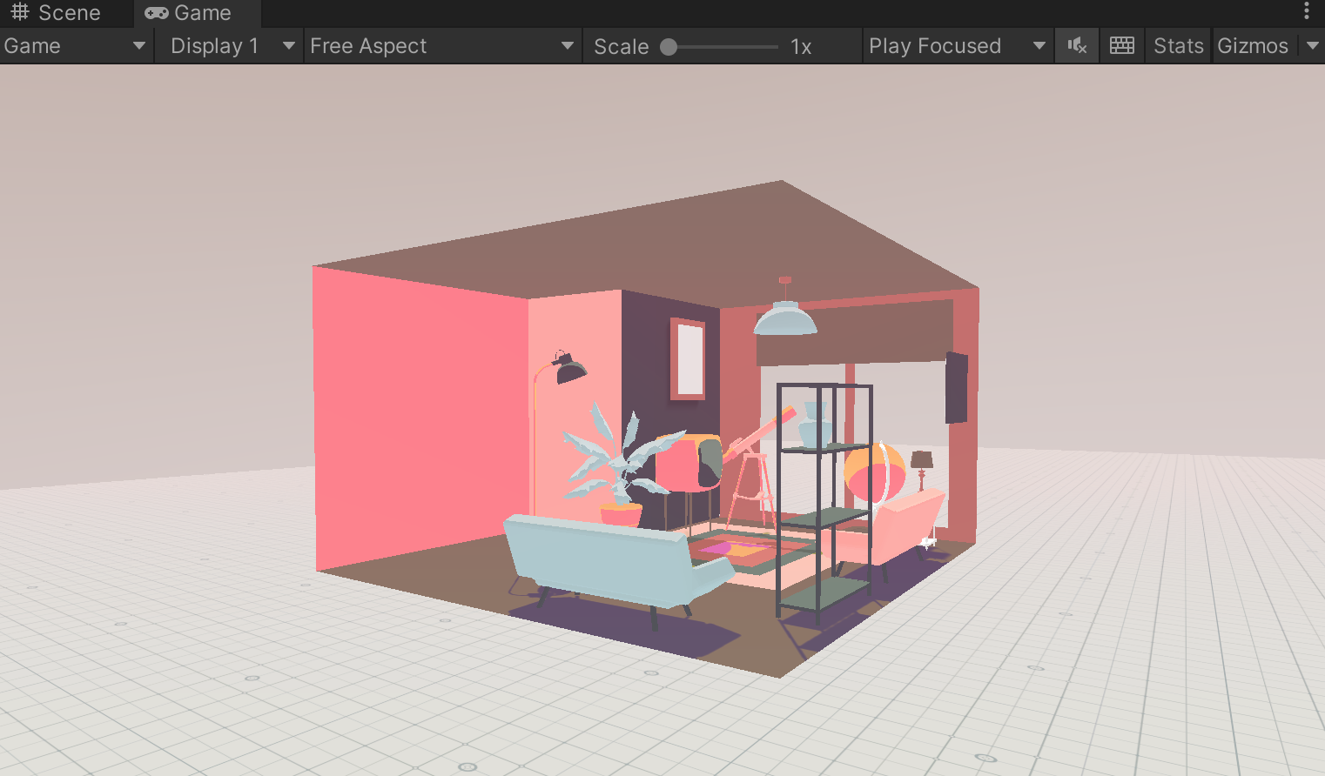Open the Game view type dropdown

click(x=75, y=46)
